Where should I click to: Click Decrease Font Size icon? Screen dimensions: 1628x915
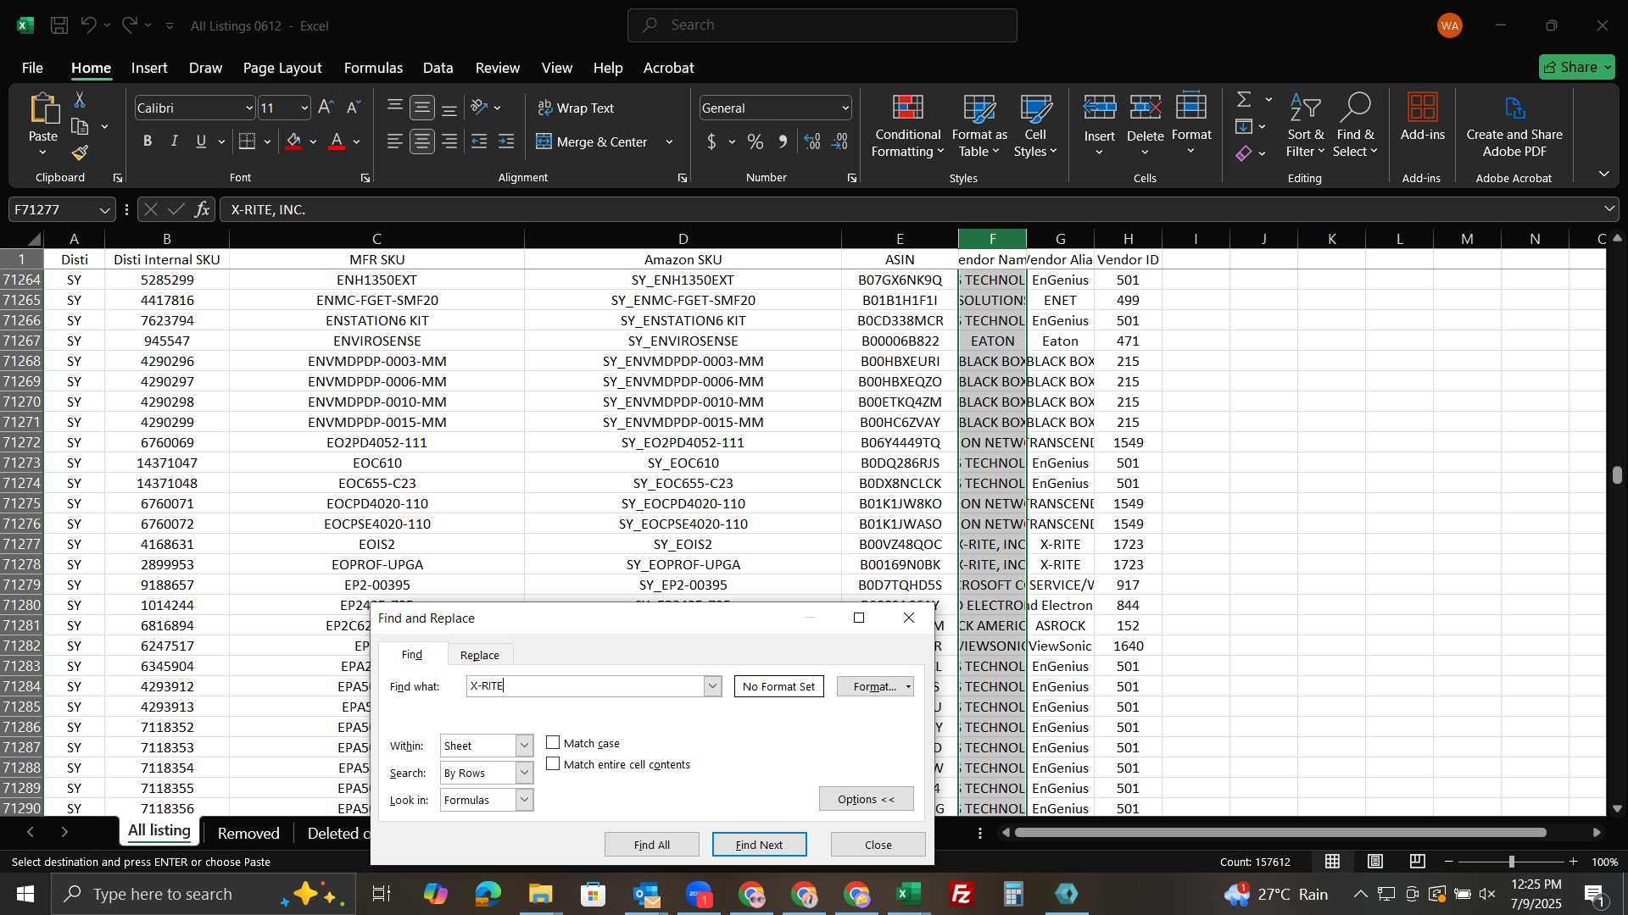[x=354, y=108]
